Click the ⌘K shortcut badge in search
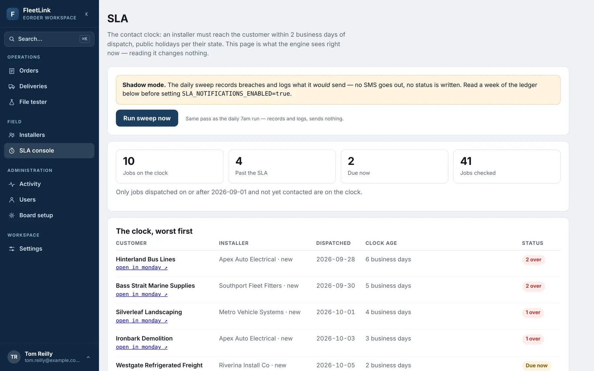 (x=85, y=39)
